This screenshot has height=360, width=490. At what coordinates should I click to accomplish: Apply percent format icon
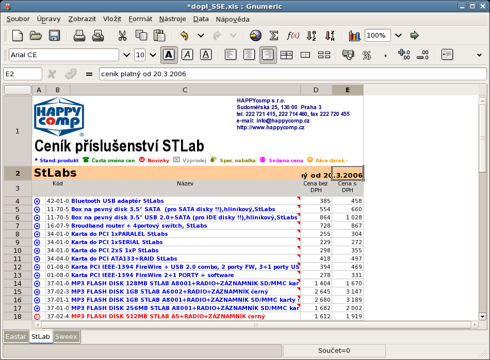point(367,55)
